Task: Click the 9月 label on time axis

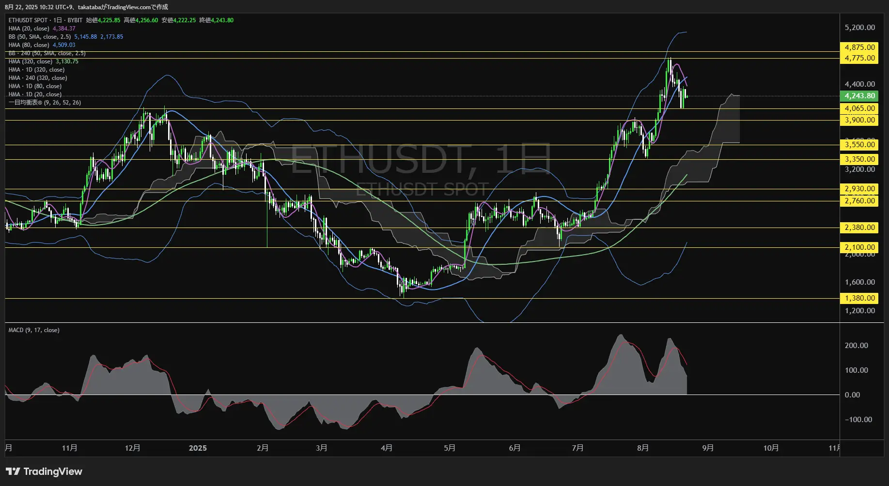Action: (x=708, y=448)
